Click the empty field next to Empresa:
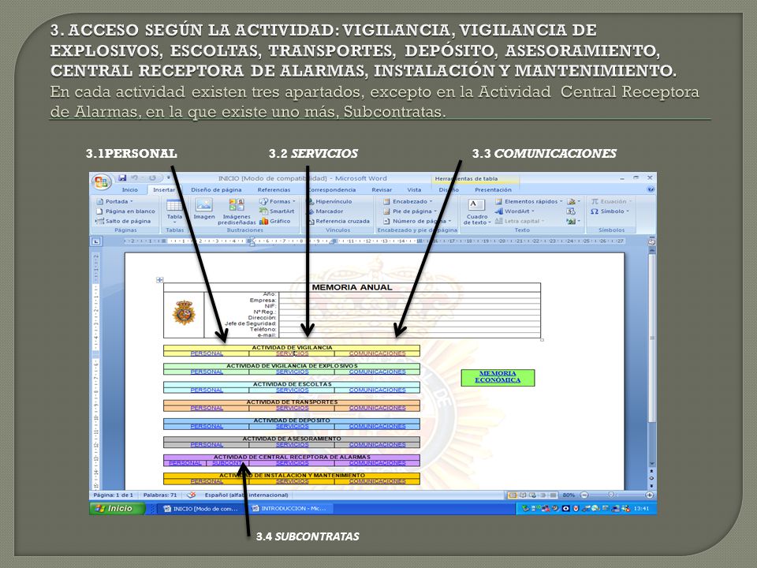The height and width of the screenshot is (568, 757). (x=409, y=300)
